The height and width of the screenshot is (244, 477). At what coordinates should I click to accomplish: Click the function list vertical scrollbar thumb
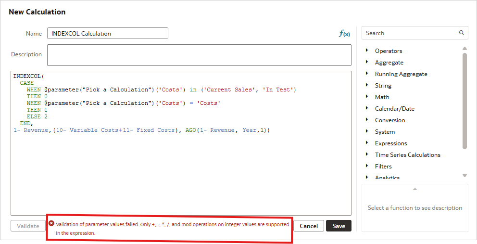(464, 101)
